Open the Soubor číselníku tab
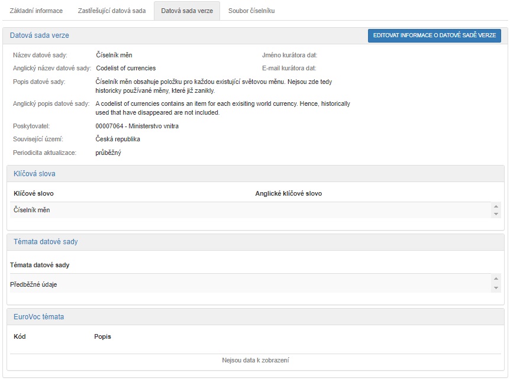Image resolution: width=510 pixels, height=379 pixels. (251, 11)
